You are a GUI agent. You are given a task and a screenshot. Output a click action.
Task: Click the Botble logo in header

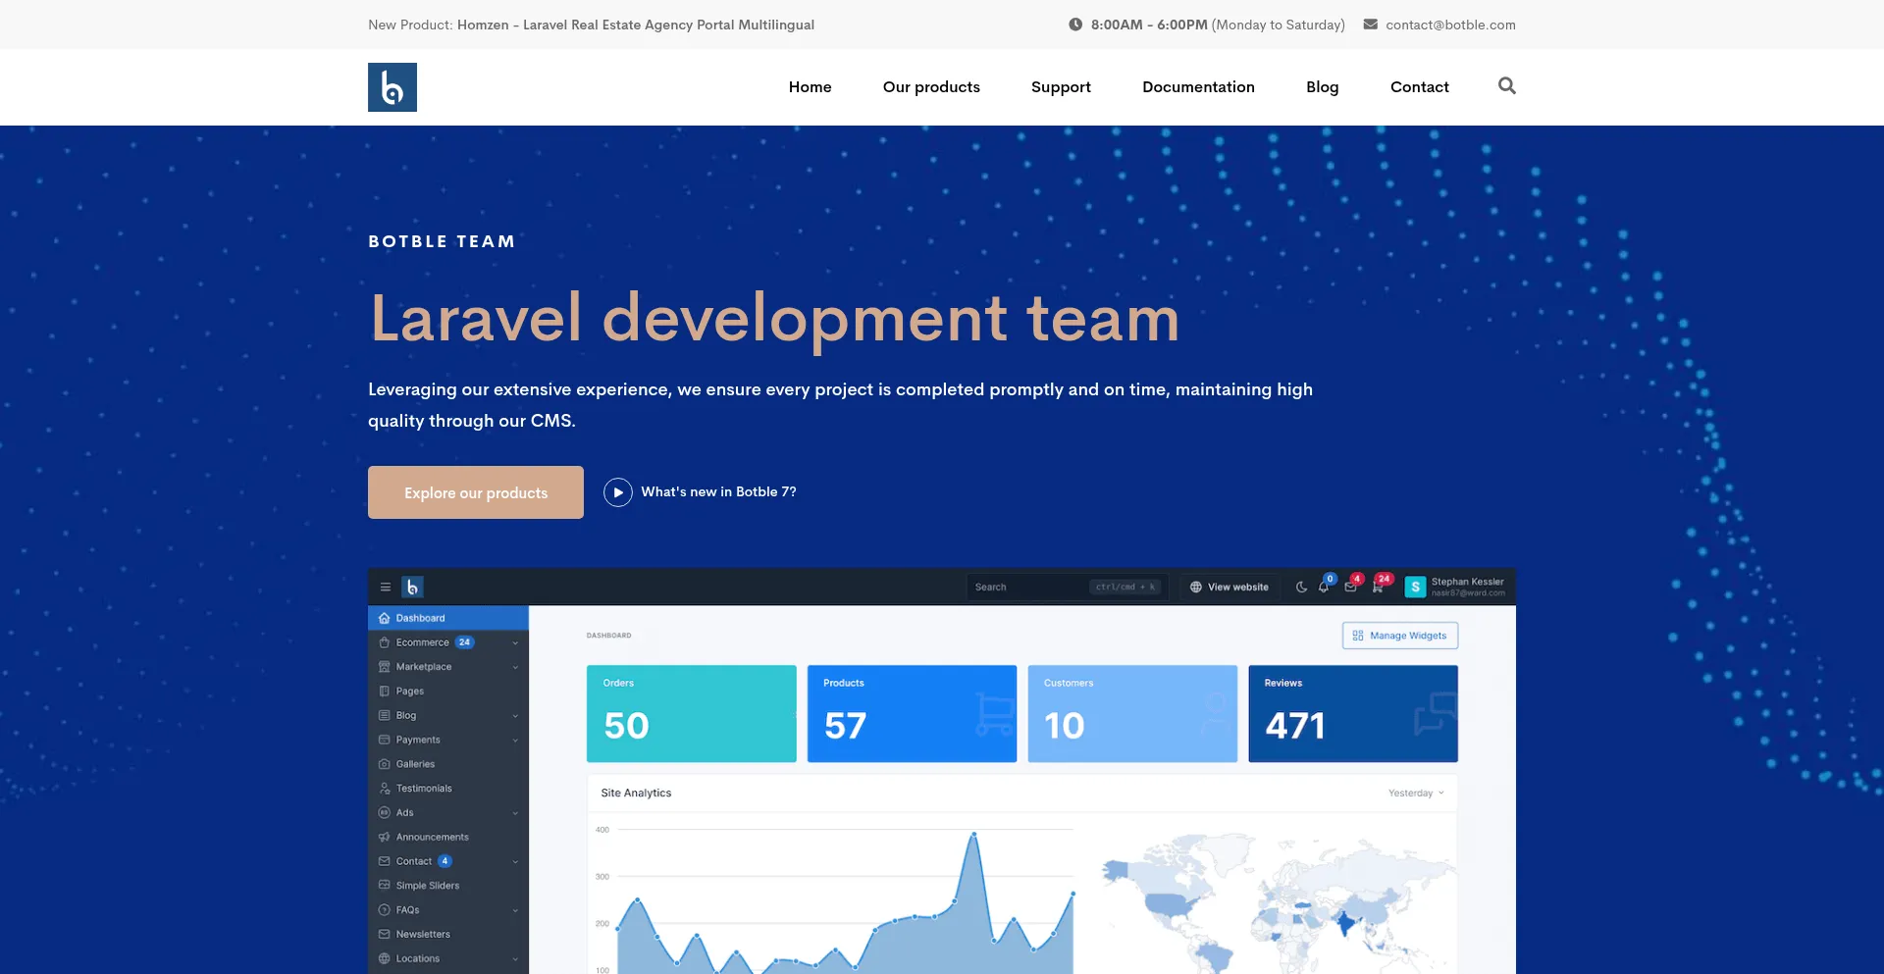(x=392, y=87)
